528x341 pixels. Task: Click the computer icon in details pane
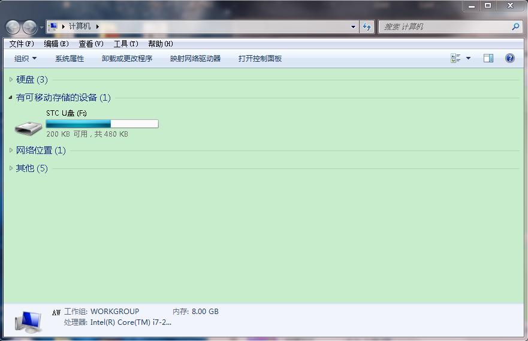pos(28,321)
